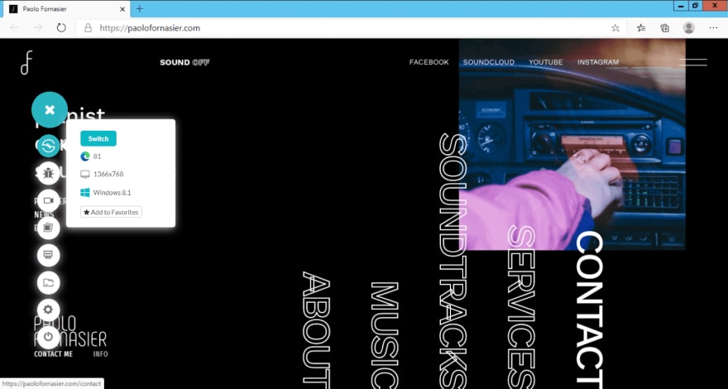This screenshot has width=728, height=389.
Task: Click the switch browser circular icon
Action: [48, 146]
